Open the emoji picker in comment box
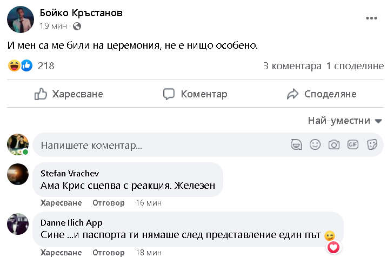Image resolution: width=387 pixels, height=257 pixels. tap(315, 144)
